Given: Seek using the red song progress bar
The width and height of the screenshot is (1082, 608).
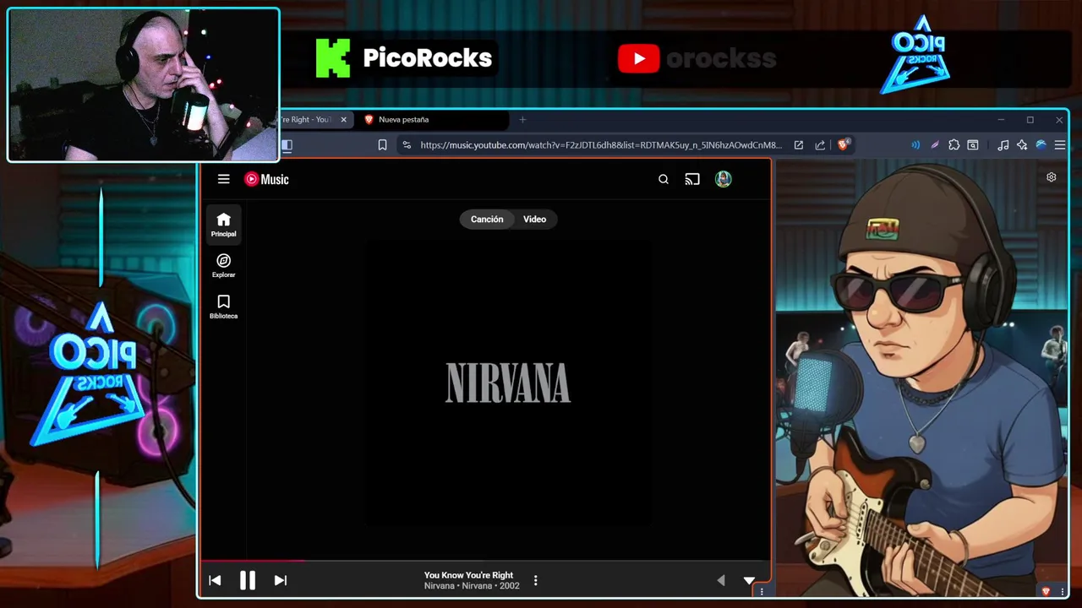Looking at the screenshot, I should (x=485, y=560).
